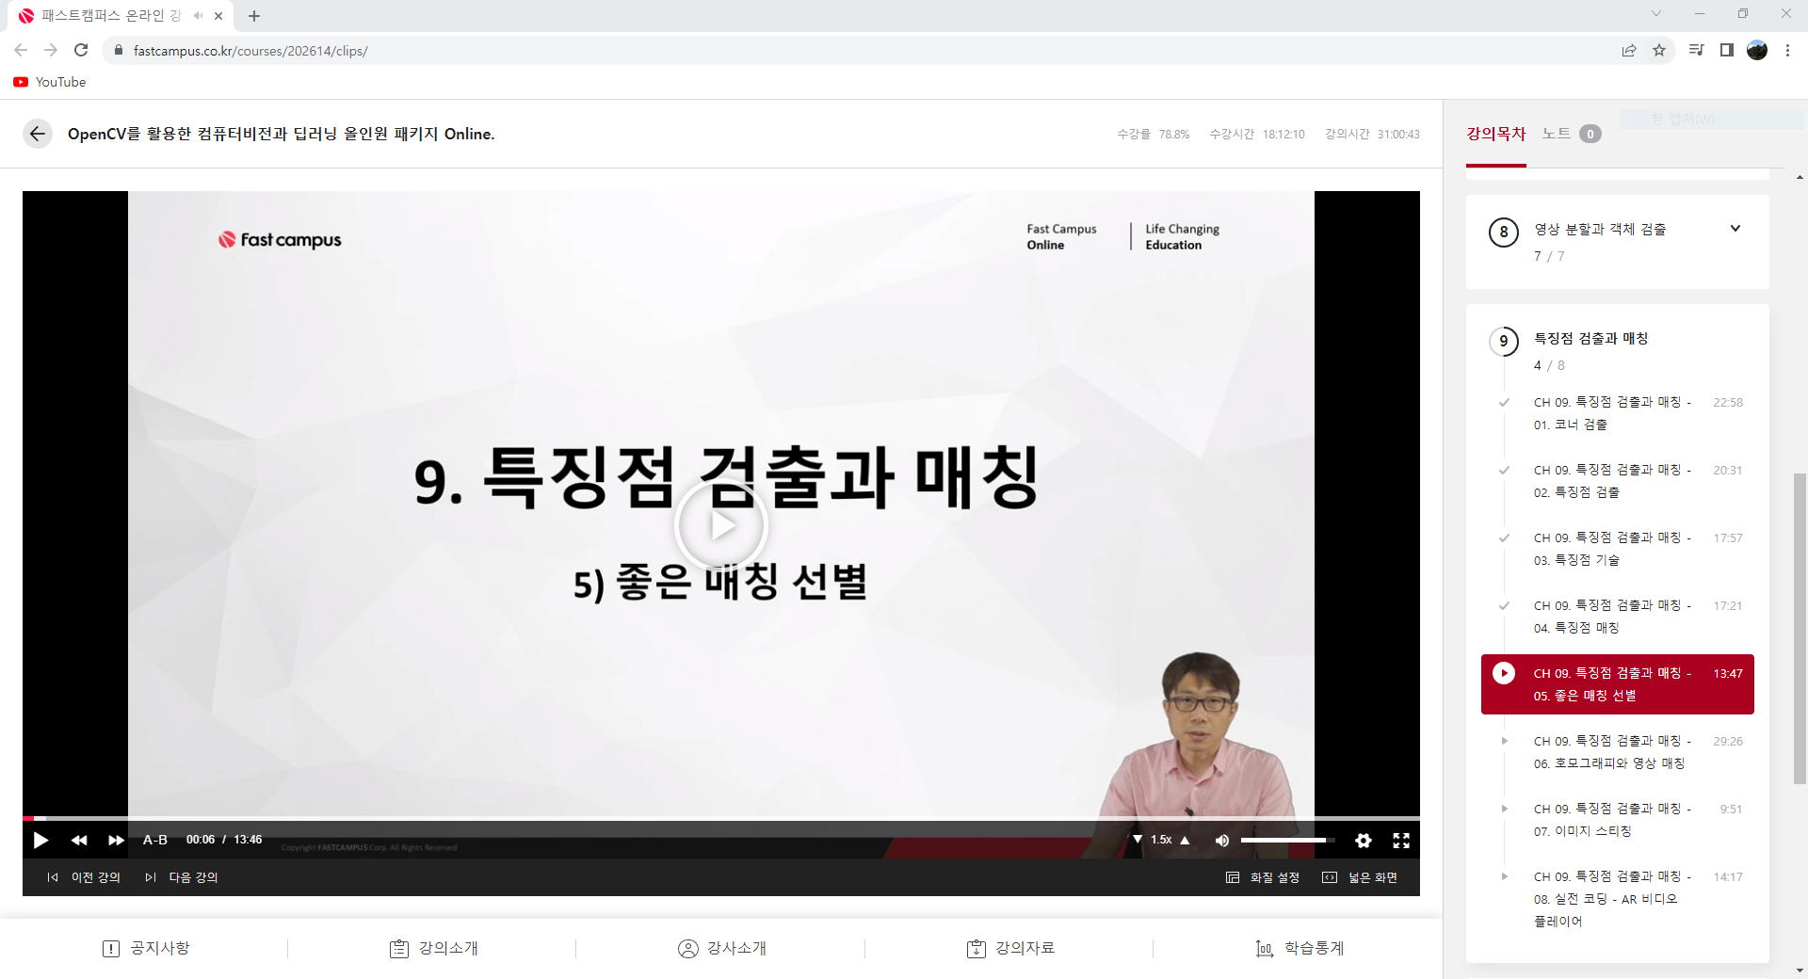Click the video progress bar
The height and width of the screenshot is (979, 1808).
(721, 818)
